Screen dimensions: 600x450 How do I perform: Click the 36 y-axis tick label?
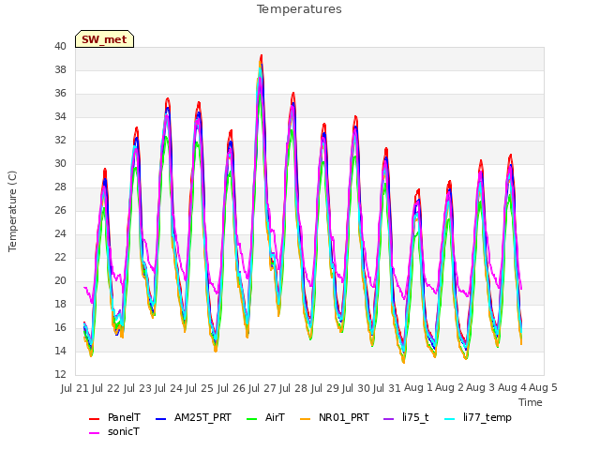pos(60,93)
